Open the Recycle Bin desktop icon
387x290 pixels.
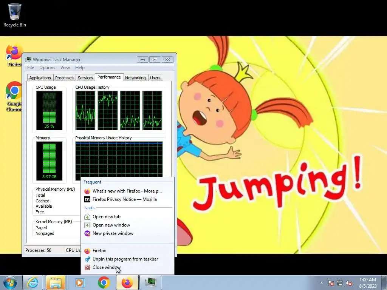tap(15, 15)
